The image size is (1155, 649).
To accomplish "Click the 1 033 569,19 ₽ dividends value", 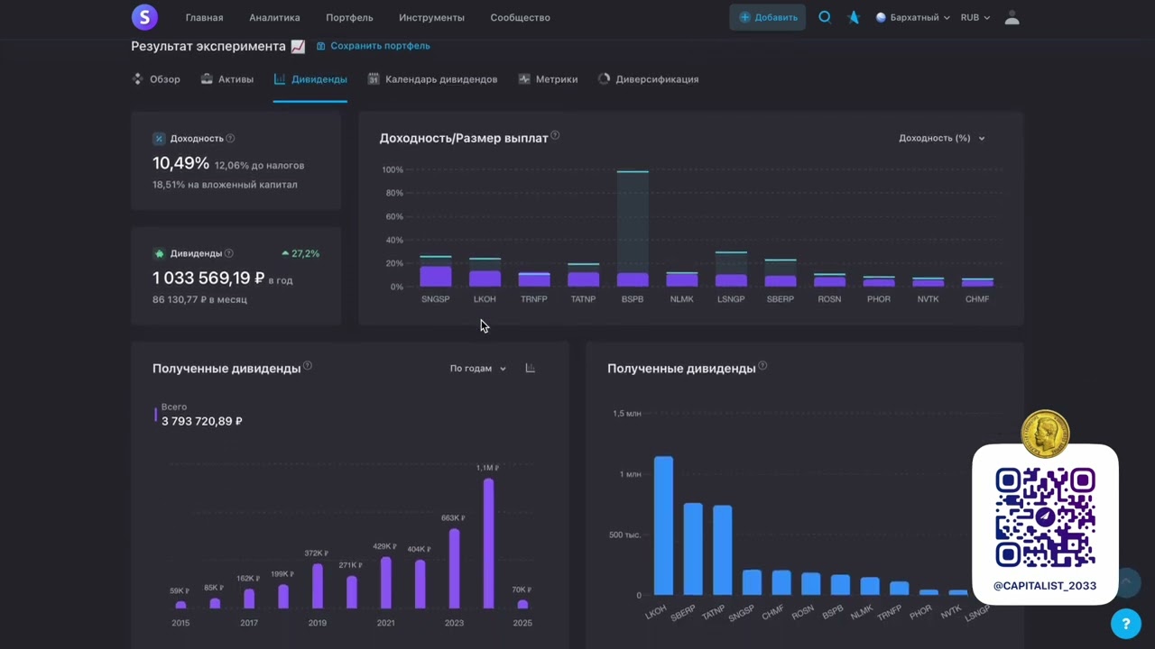I will 208,279.
